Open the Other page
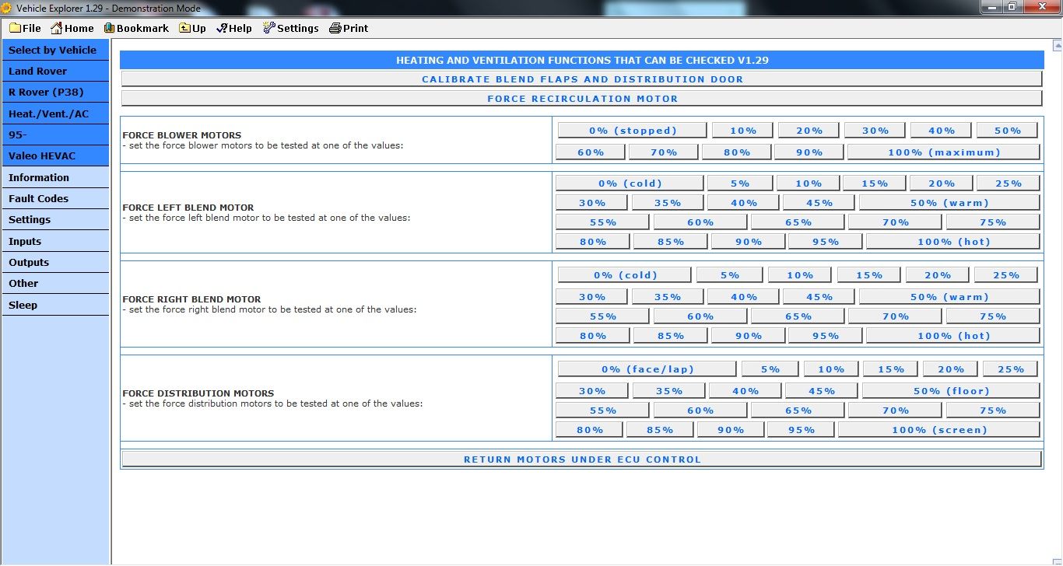Screen dimensions: 1063x566 coord(55,283)
